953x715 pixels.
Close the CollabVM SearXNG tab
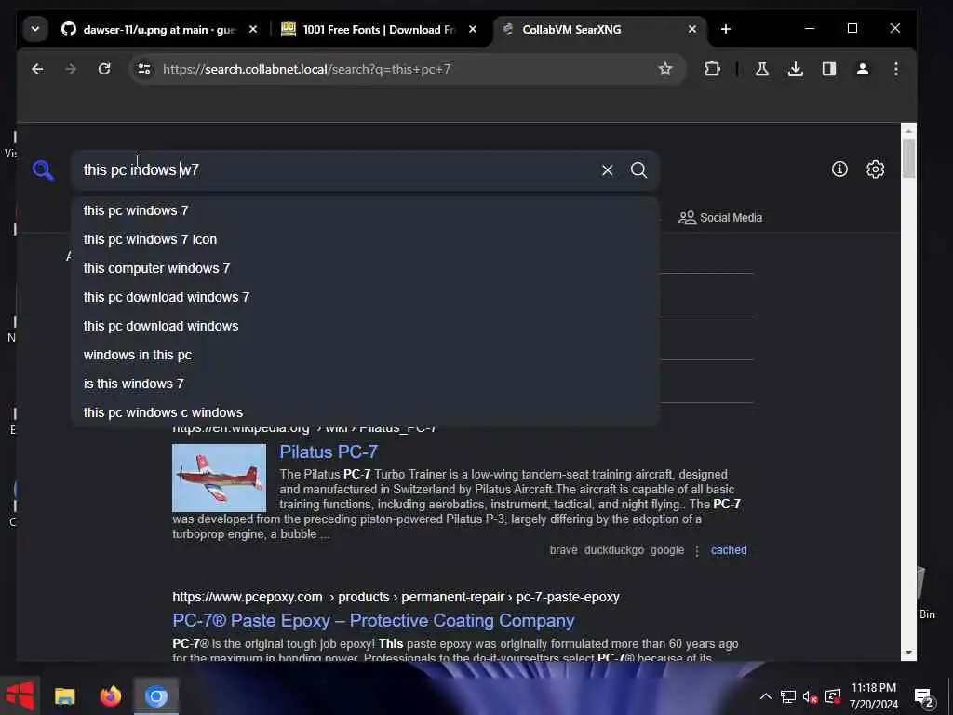click(691, 29)
